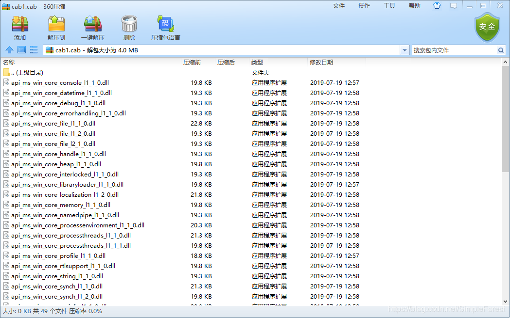Open the skin (shirt) icon in title bar
The height and width of the screenshot is (318, 510).
click(x=437, y=6)
